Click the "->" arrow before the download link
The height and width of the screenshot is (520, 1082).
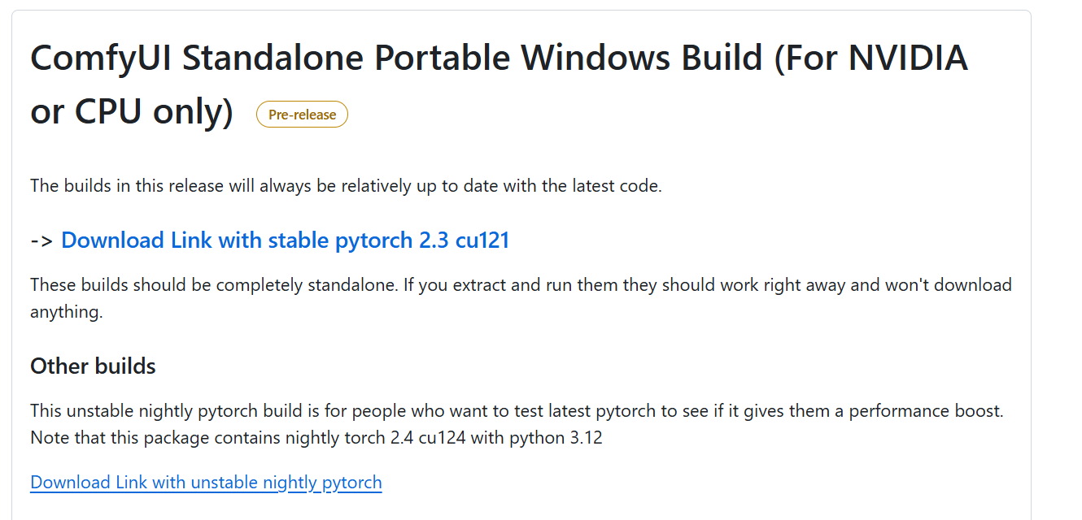coord(41,240)
